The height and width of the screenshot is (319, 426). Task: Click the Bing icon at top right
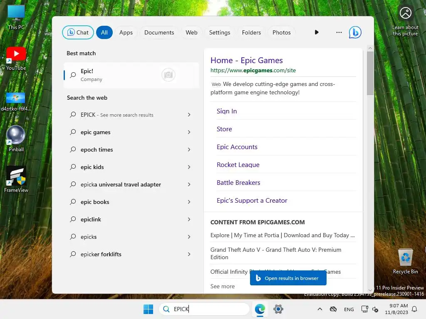point(355,32)
